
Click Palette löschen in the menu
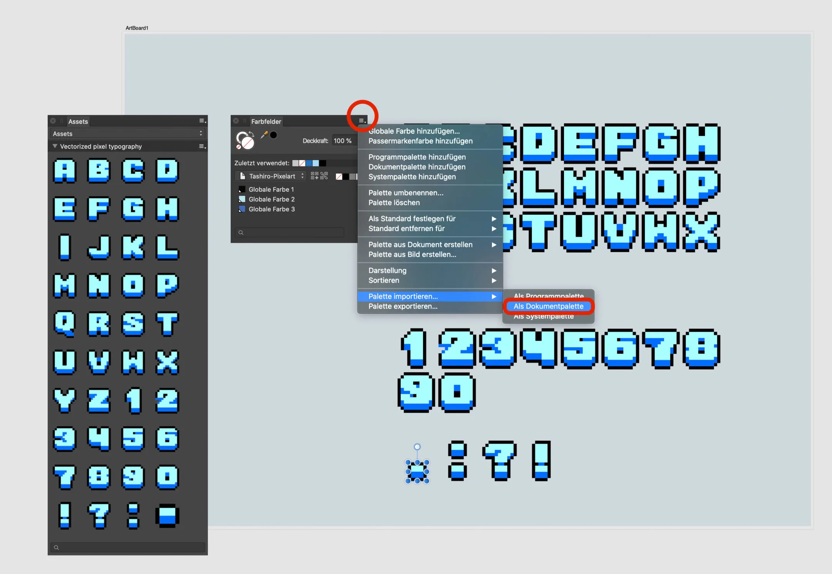tap(394, 202)
